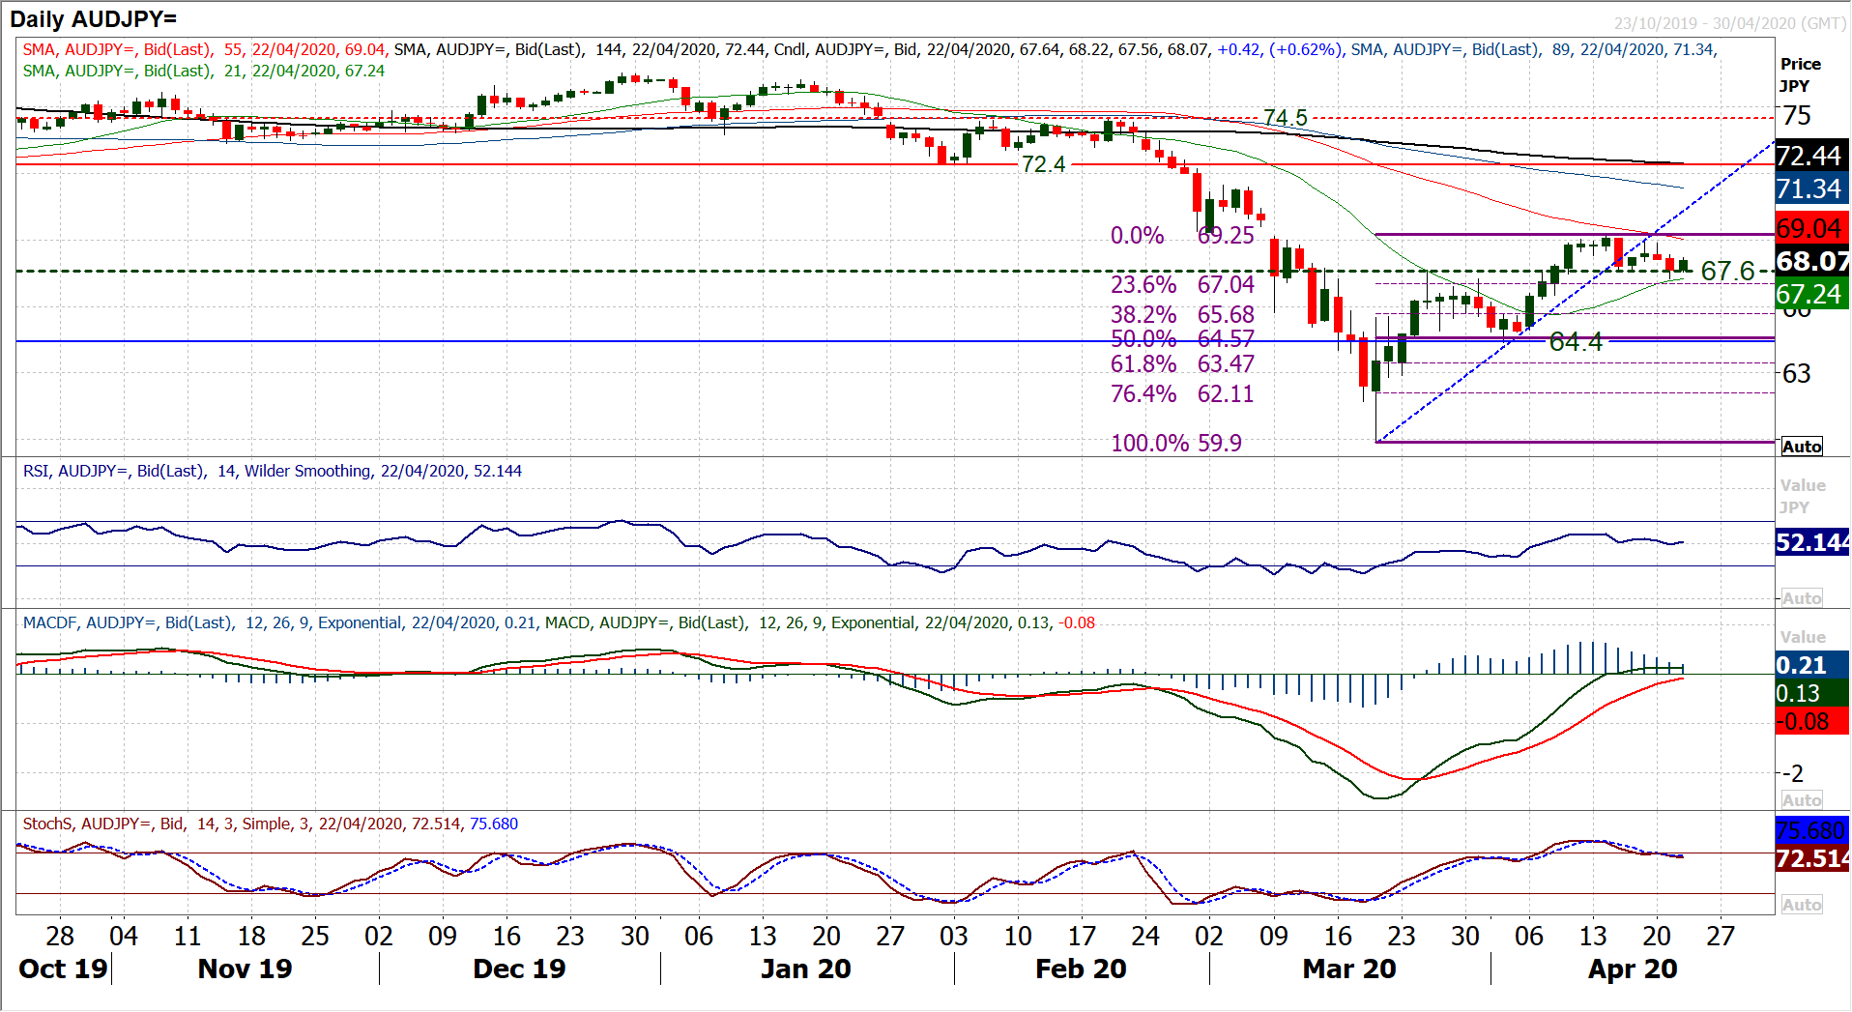Click the Nov 19 month label
The width and height of the screenshot is (1852, 1012).
245,969
